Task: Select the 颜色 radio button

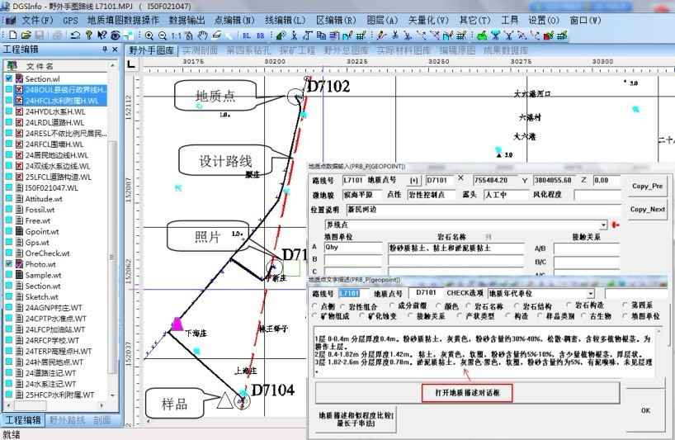Action: coord(438,305)
